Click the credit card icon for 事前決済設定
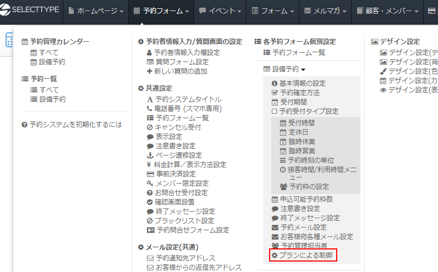Screen dimensions: 438x272 pos(150,174)
